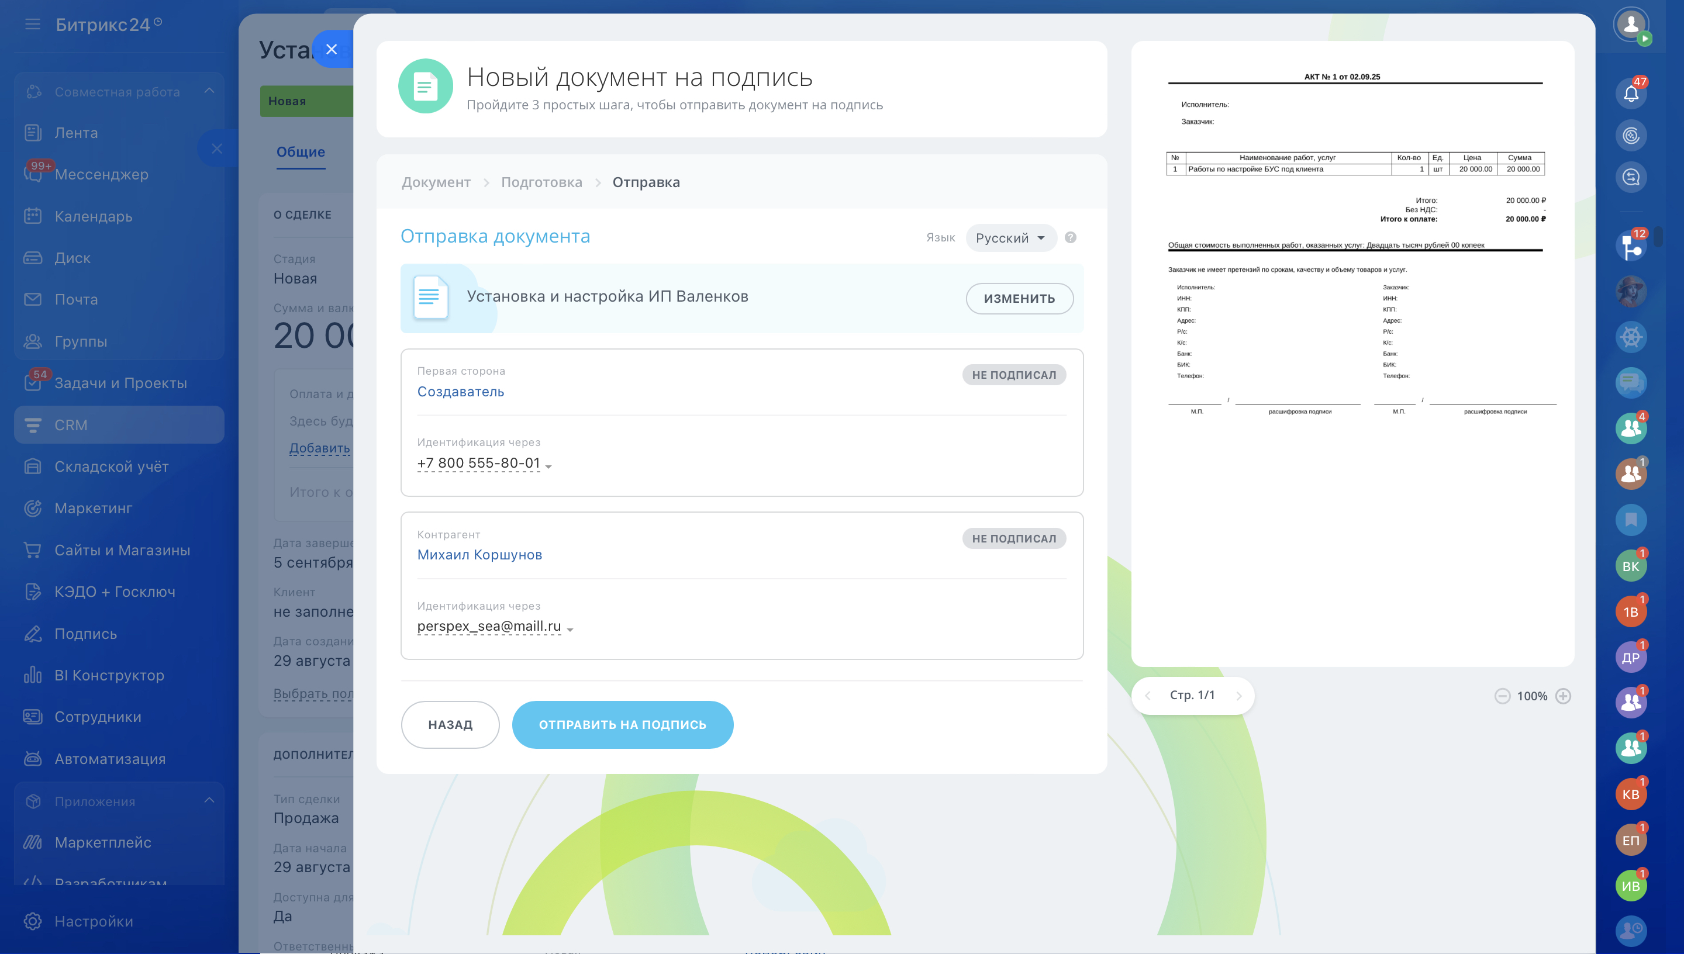Click ОТПРАВИТЬ НА ПОДПИСЬ button
This screenshot has height=954, width=1684.
623,725
